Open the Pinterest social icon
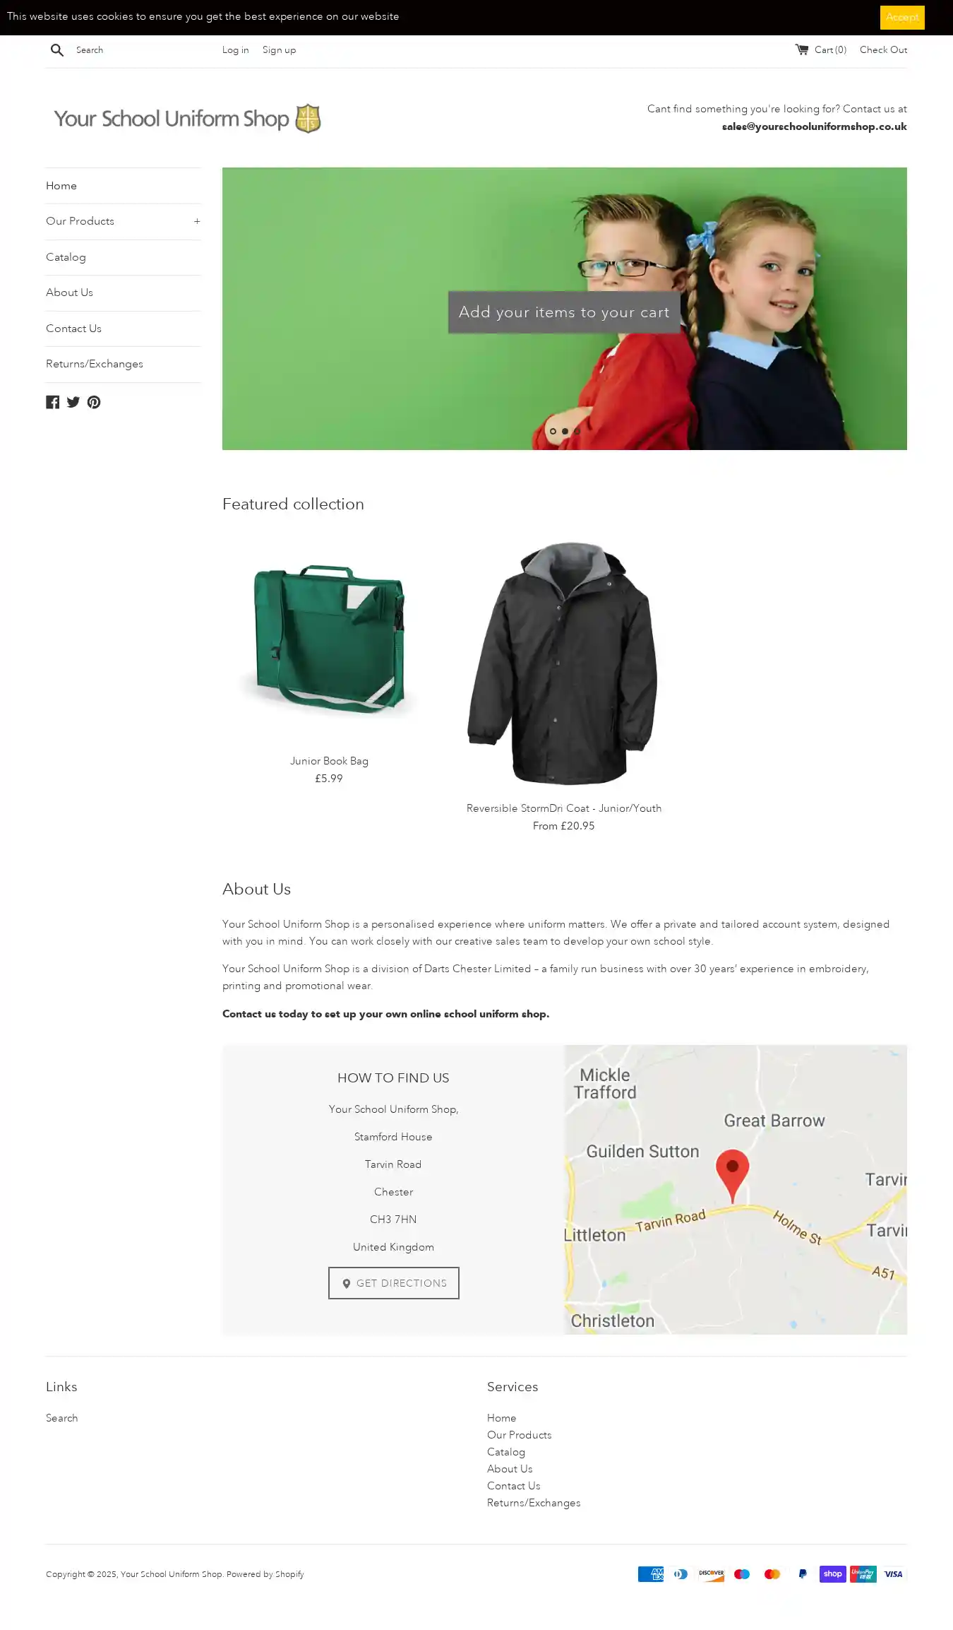Screen dimensions: 953x1630 click(x=94, y=402)
